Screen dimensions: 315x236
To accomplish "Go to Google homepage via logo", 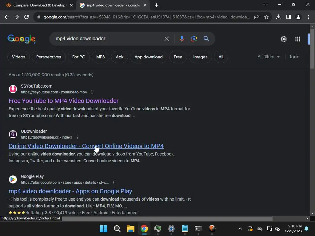I will (x=22, y=39).
